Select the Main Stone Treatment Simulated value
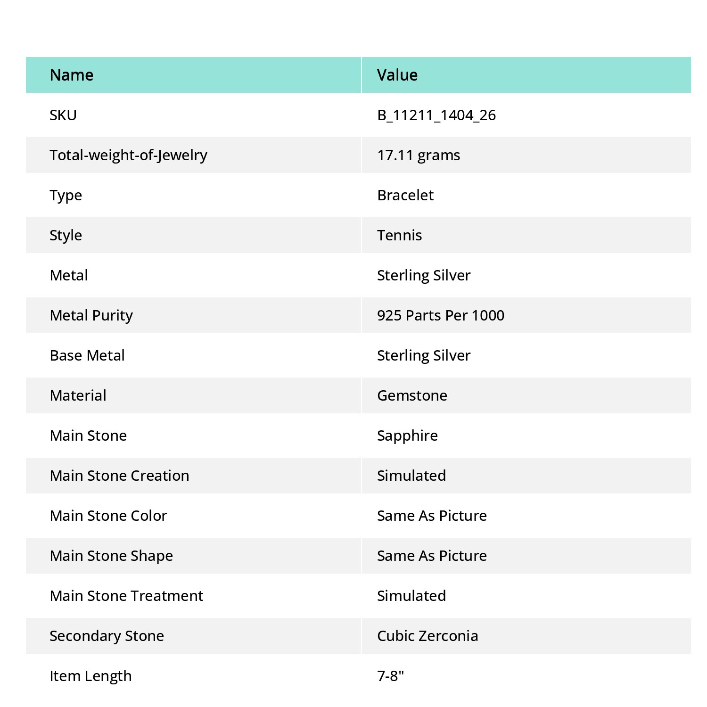The image size is (707, 707). pos(411,596)
